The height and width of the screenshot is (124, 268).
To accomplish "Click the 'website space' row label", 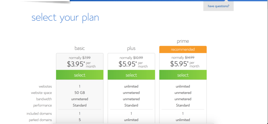I will (41, 93).
